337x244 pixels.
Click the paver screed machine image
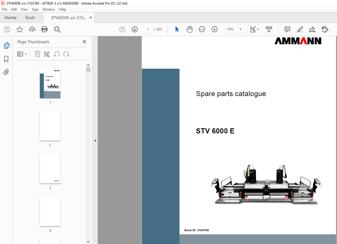(266, 184)
